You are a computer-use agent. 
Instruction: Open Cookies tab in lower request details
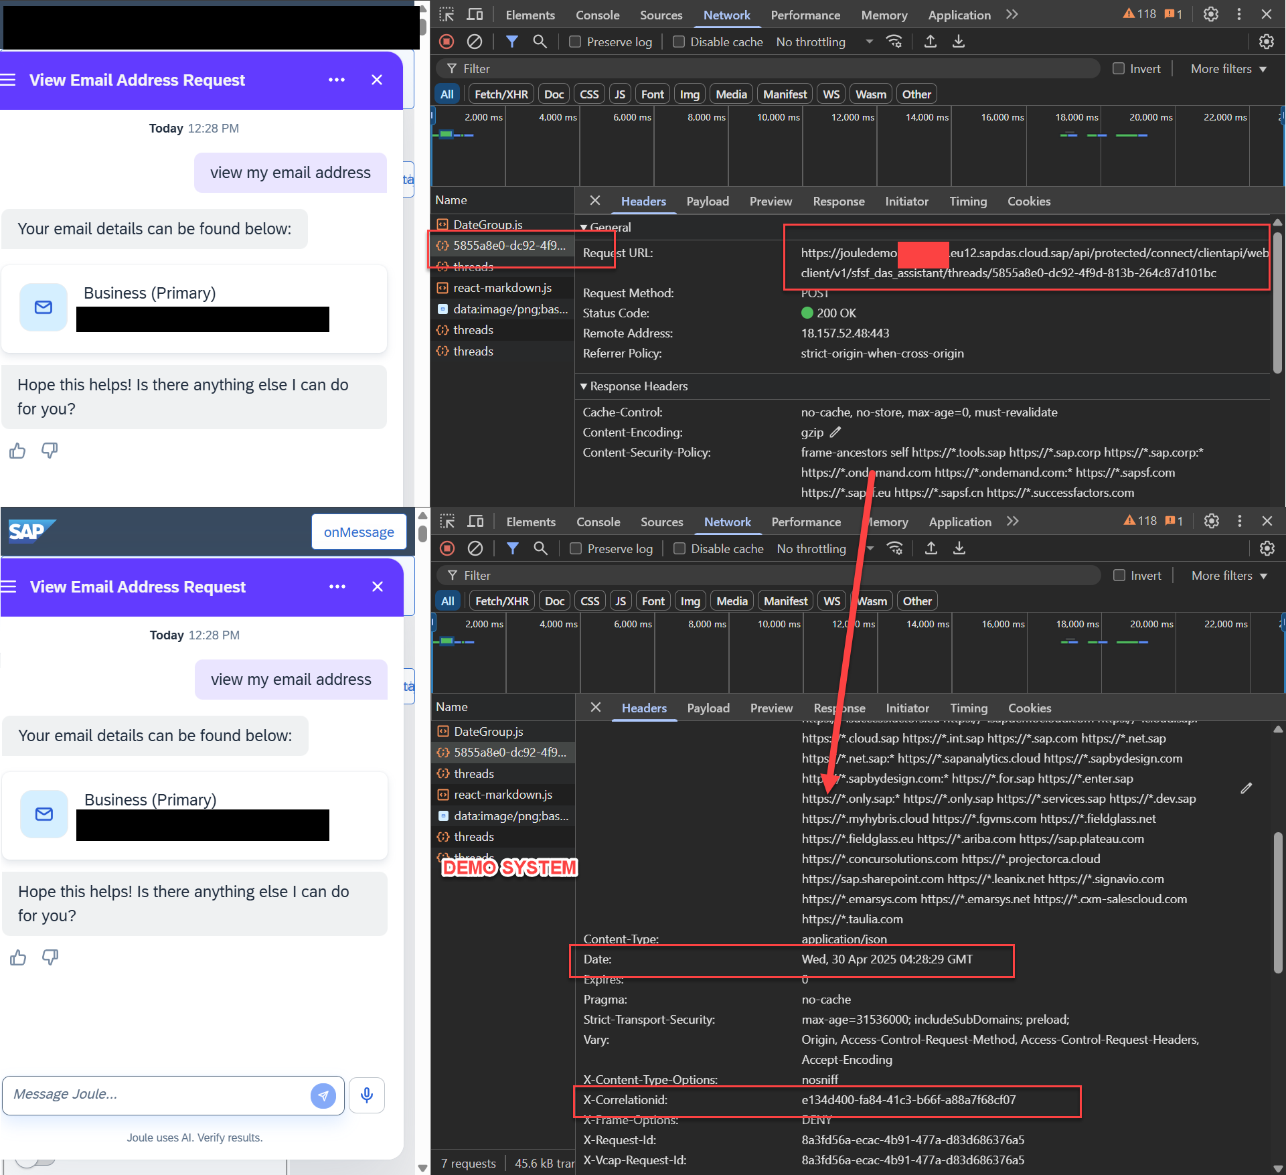[1030, 708]
